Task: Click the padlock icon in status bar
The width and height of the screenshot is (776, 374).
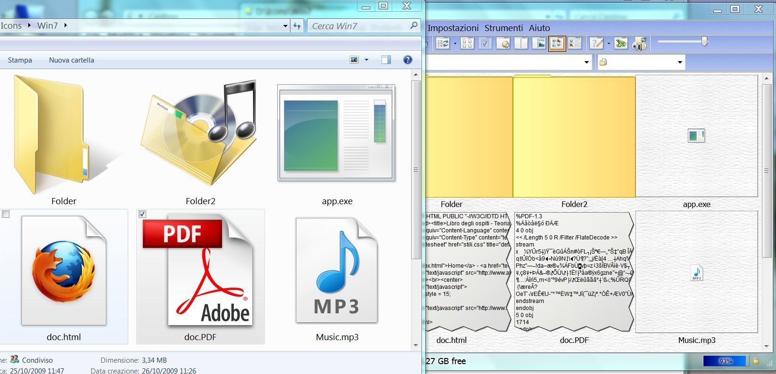Action: tap(756, 361)
